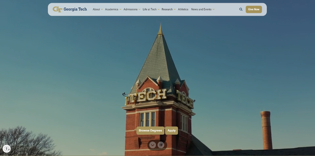Viewport: 315px width, 156px height.
Task: Open the accessibility options icon
Action: (7, 149)
